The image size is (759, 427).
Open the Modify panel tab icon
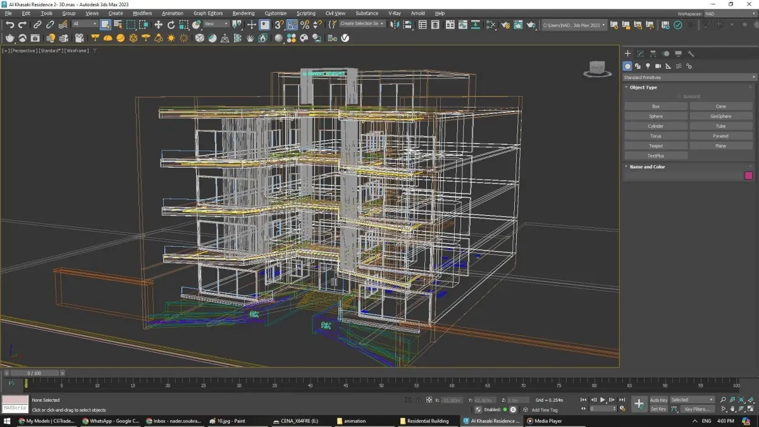click(x=640, y=54)
